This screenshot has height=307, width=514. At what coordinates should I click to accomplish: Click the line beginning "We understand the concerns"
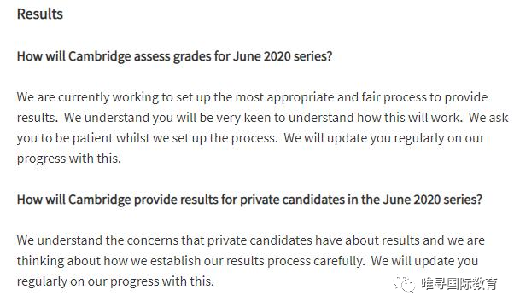[x=251, y=240]
